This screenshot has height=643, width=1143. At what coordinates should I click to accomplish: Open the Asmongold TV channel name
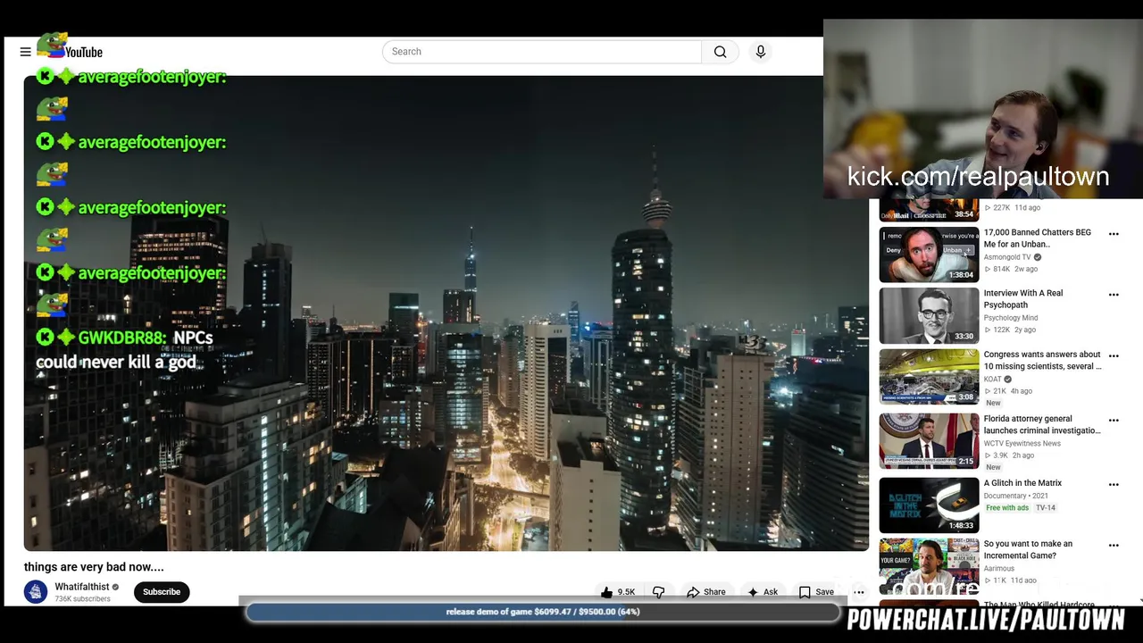(1007, 257)
